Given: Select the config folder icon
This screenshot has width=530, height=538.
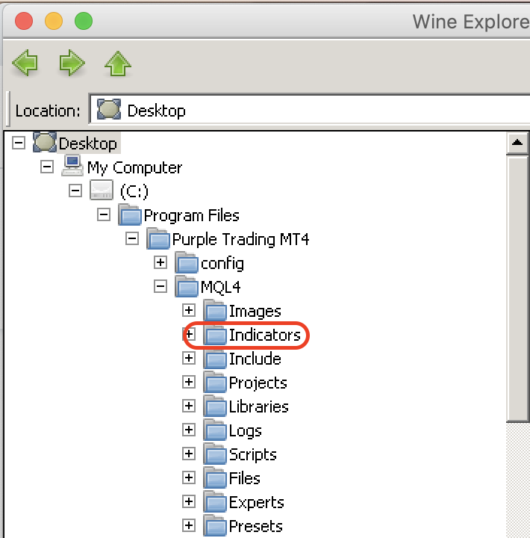Looking at the screenshot, I should coord(187,262).
